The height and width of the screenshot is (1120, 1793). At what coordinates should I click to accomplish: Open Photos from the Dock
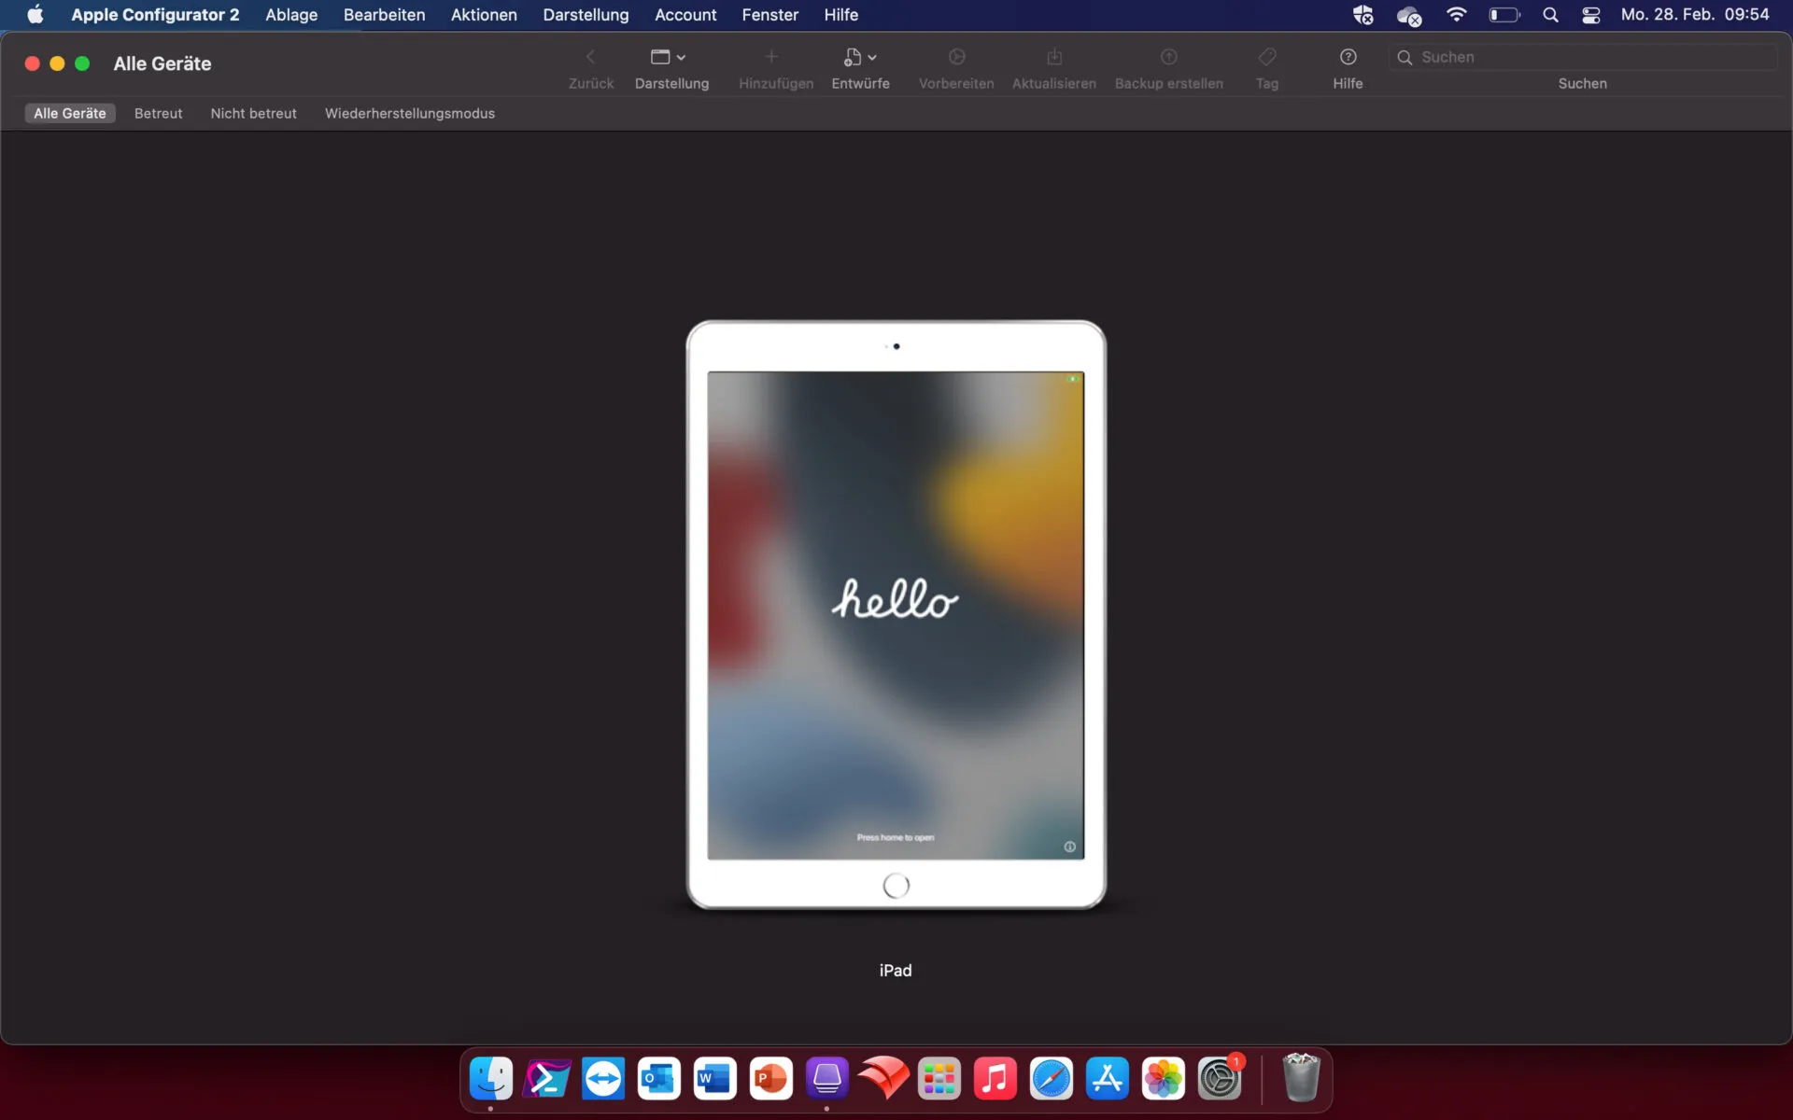pyautogui.click(x=1164, y=1078)
